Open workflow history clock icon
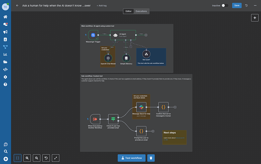Screen dimensions: 261x164 [246, 6]
